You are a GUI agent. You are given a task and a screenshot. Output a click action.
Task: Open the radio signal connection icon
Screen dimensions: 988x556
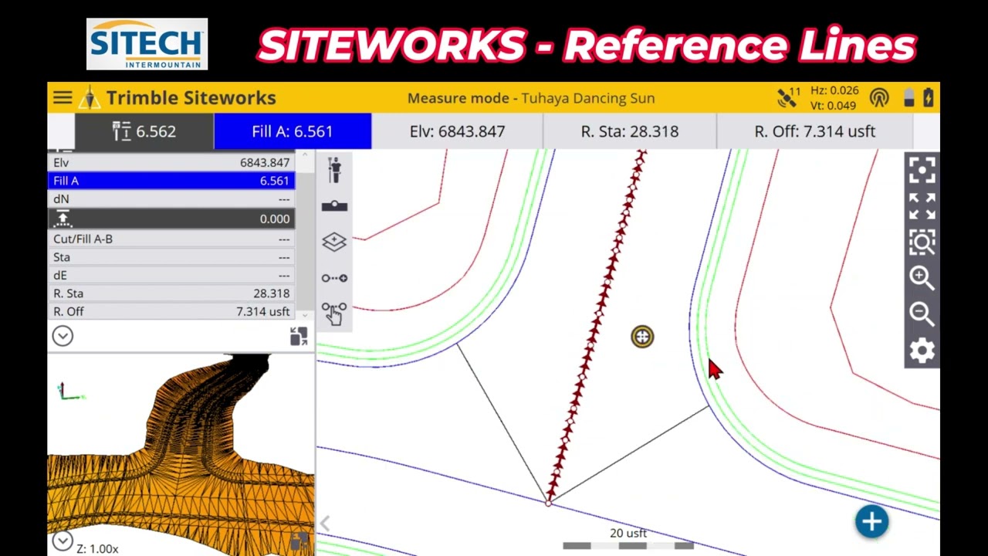pyautogui.click(x=879, y=97)
